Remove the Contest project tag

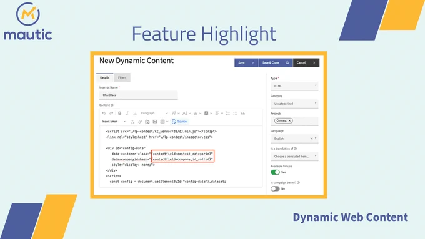coord(289,120)
